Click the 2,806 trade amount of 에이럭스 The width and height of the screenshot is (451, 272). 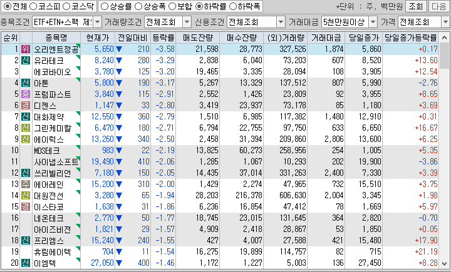click(334, 139)
